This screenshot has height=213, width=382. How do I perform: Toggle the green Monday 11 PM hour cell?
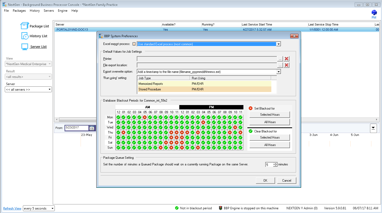pos(240,117)
